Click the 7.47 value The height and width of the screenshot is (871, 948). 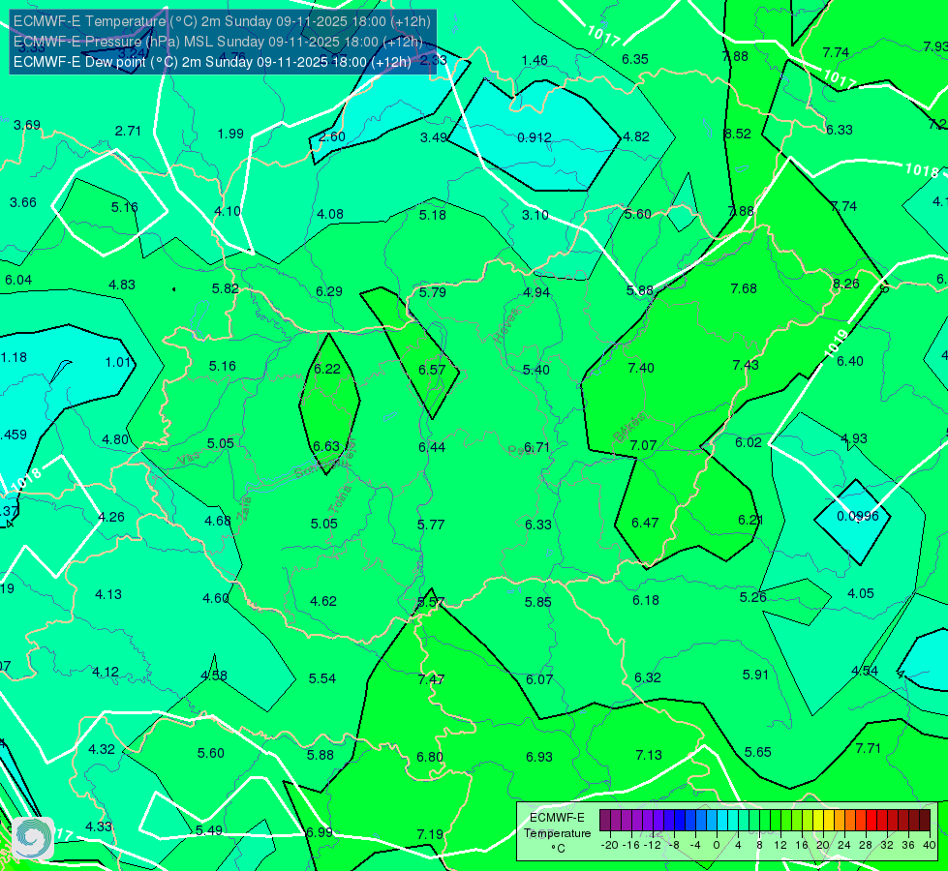point(431,679)
